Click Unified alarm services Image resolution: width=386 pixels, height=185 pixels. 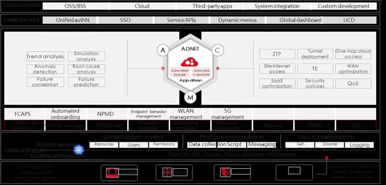point(25,125)
